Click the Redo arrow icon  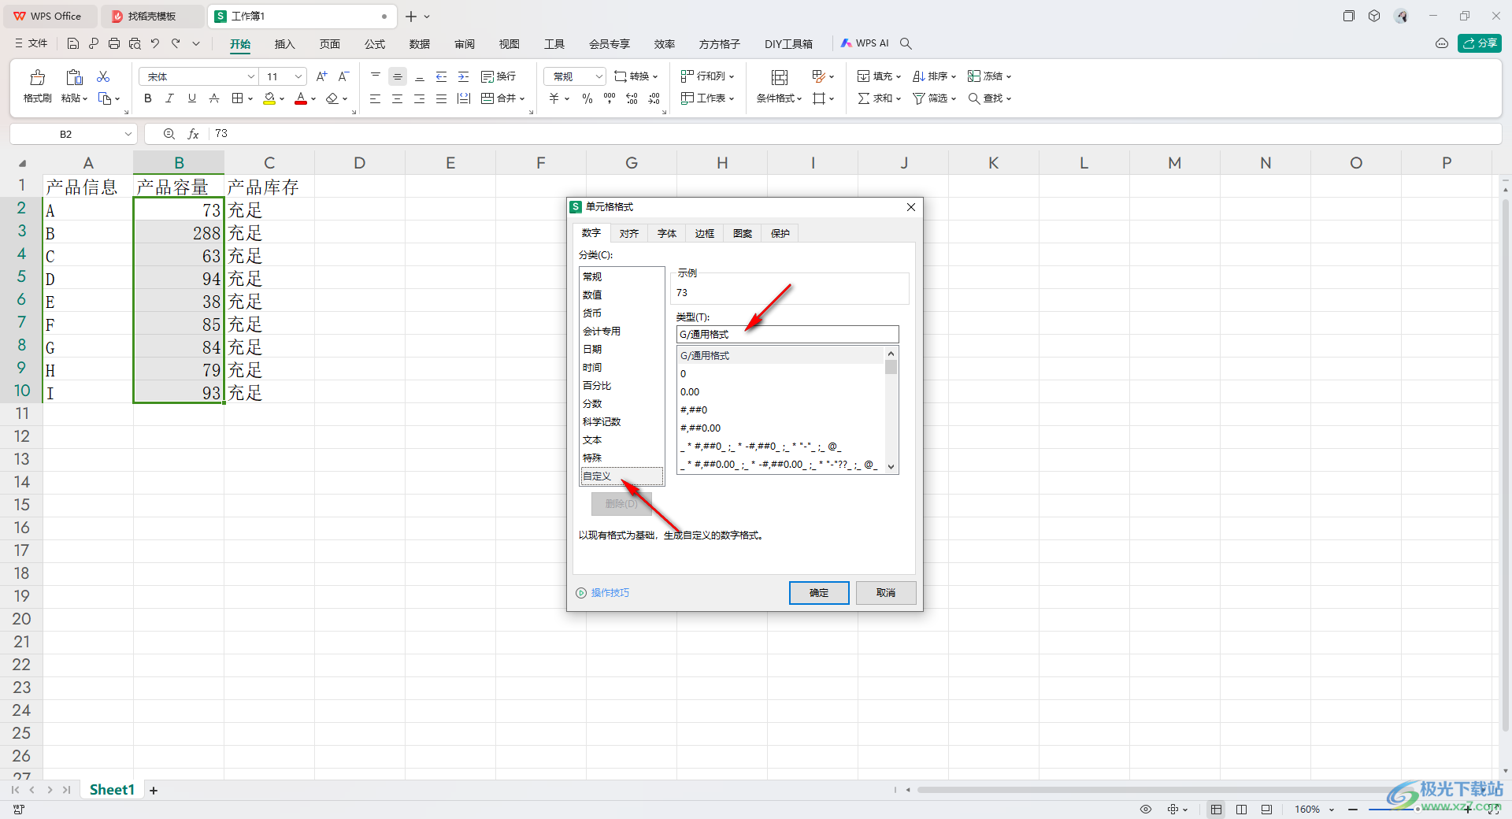pos(176,43)
